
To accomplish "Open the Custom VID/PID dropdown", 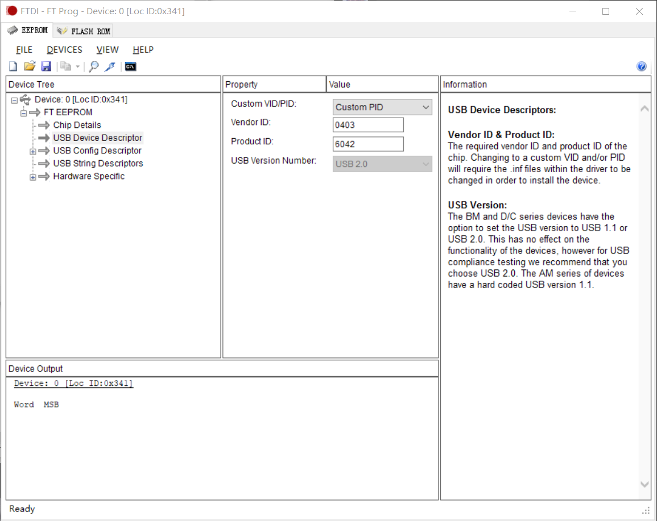I will (382, 107).
